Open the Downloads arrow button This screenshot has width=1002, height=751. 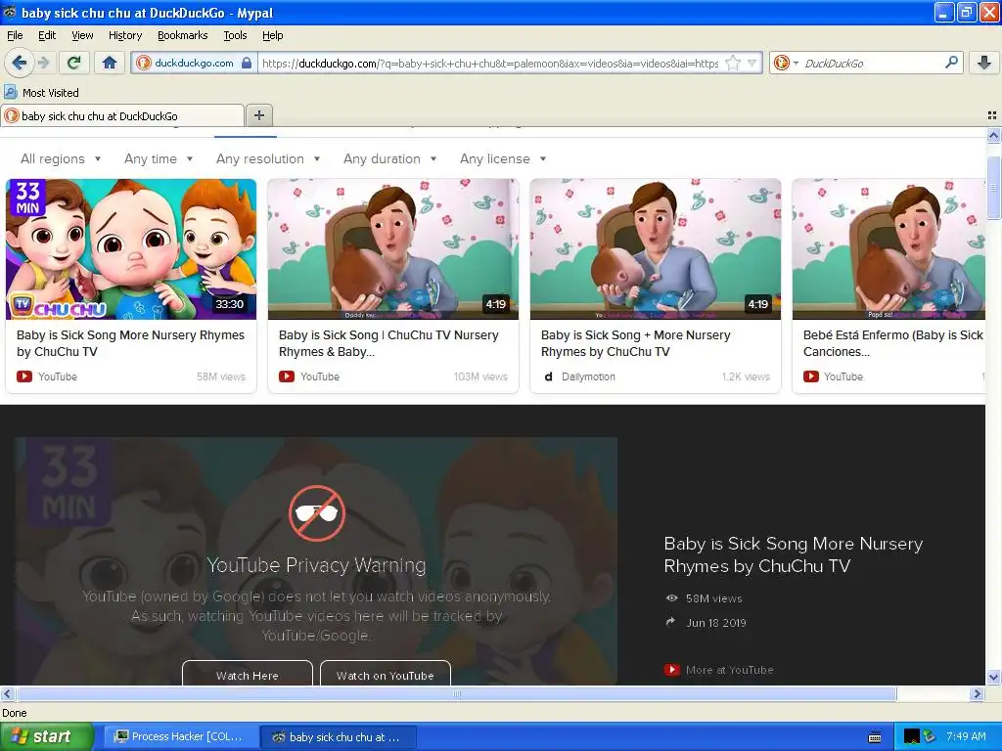click(984, 63)
